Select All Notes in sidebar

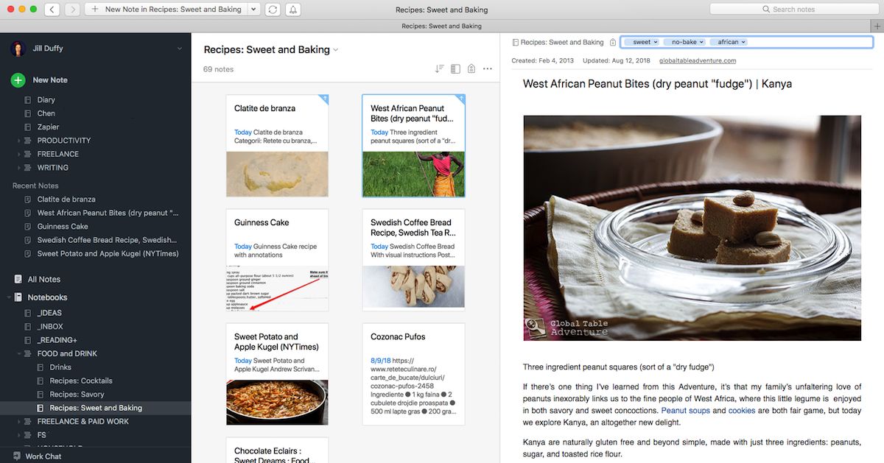[x=43, y=280]
